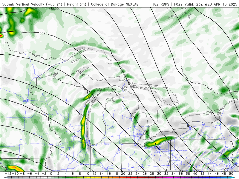Viewport: 239px width, 179px height.
Task: Click the 20 colorbar value
Action: point(123,174)
